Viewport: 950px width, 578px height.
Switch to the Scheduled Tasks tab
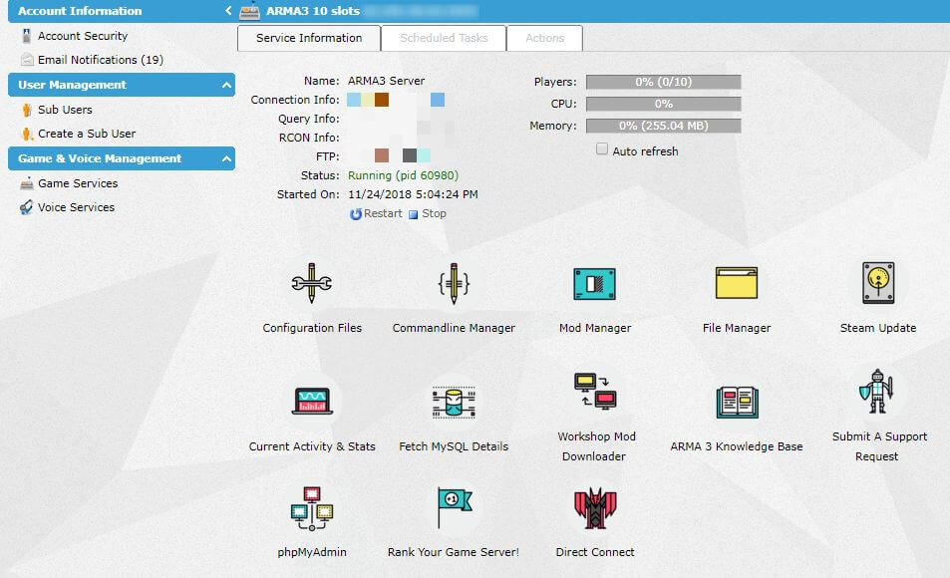point(444,38)
